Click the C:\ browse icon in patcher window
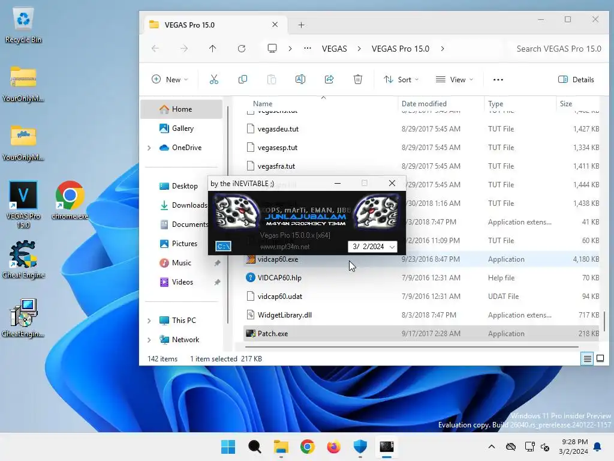Screen dimensions: 614x461 click(223, 246)
